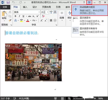Switch to Web Layout view icon
The height and width of the screenshot is (100, 108).
[x=69, y=98]
